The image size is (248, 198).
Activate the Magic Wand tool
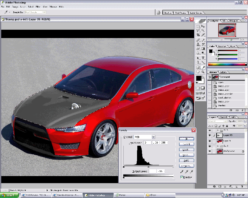202,30
